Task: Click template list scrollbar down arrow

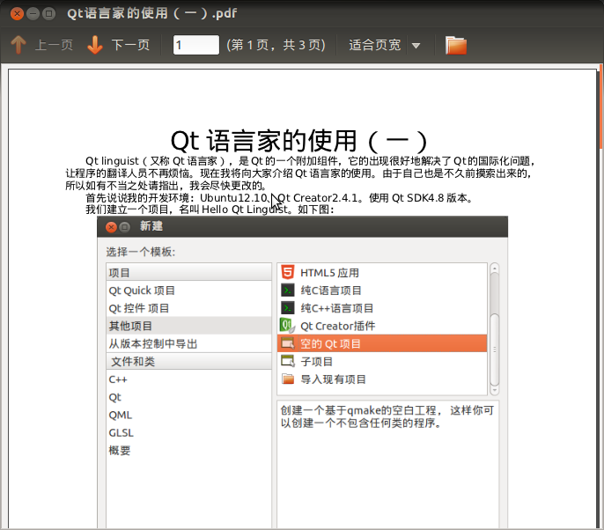Action: 495,391
